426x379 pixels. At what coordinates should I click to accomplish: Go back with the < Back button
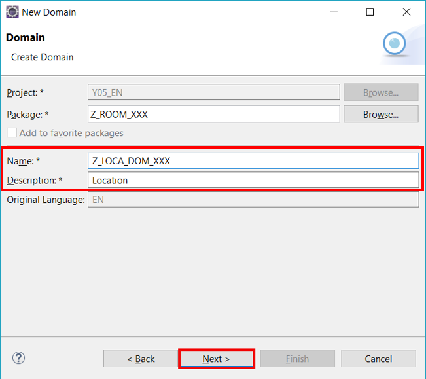[x=141, y=359]
